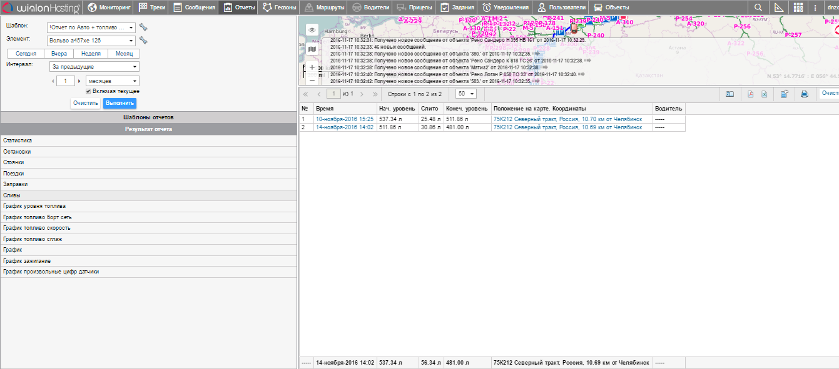Viewport: 839px width, 369px height.
Task: Export report to Excel file icon
Action: coord(764,94)
